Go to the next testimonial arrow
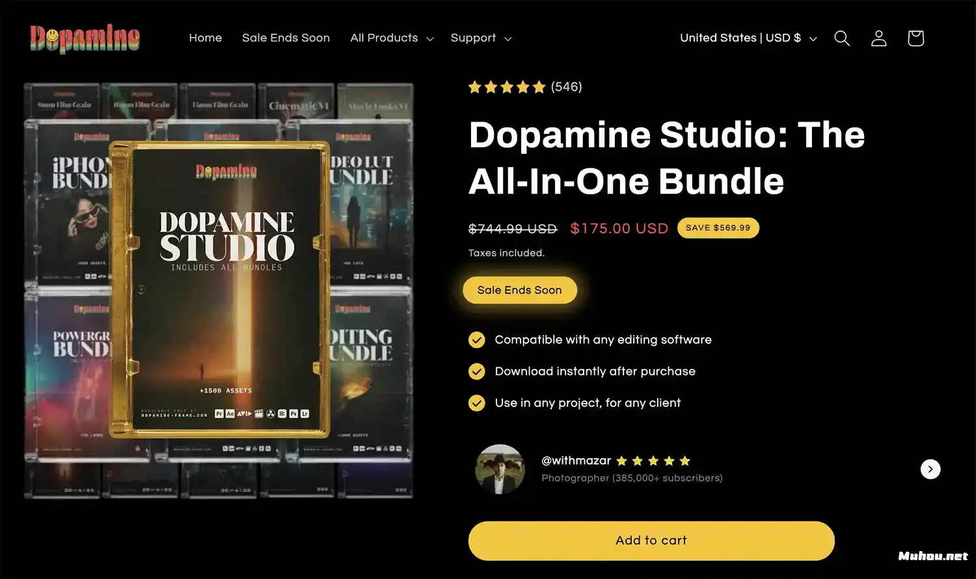The image size is (976, 579). click(x=930, y=469)
